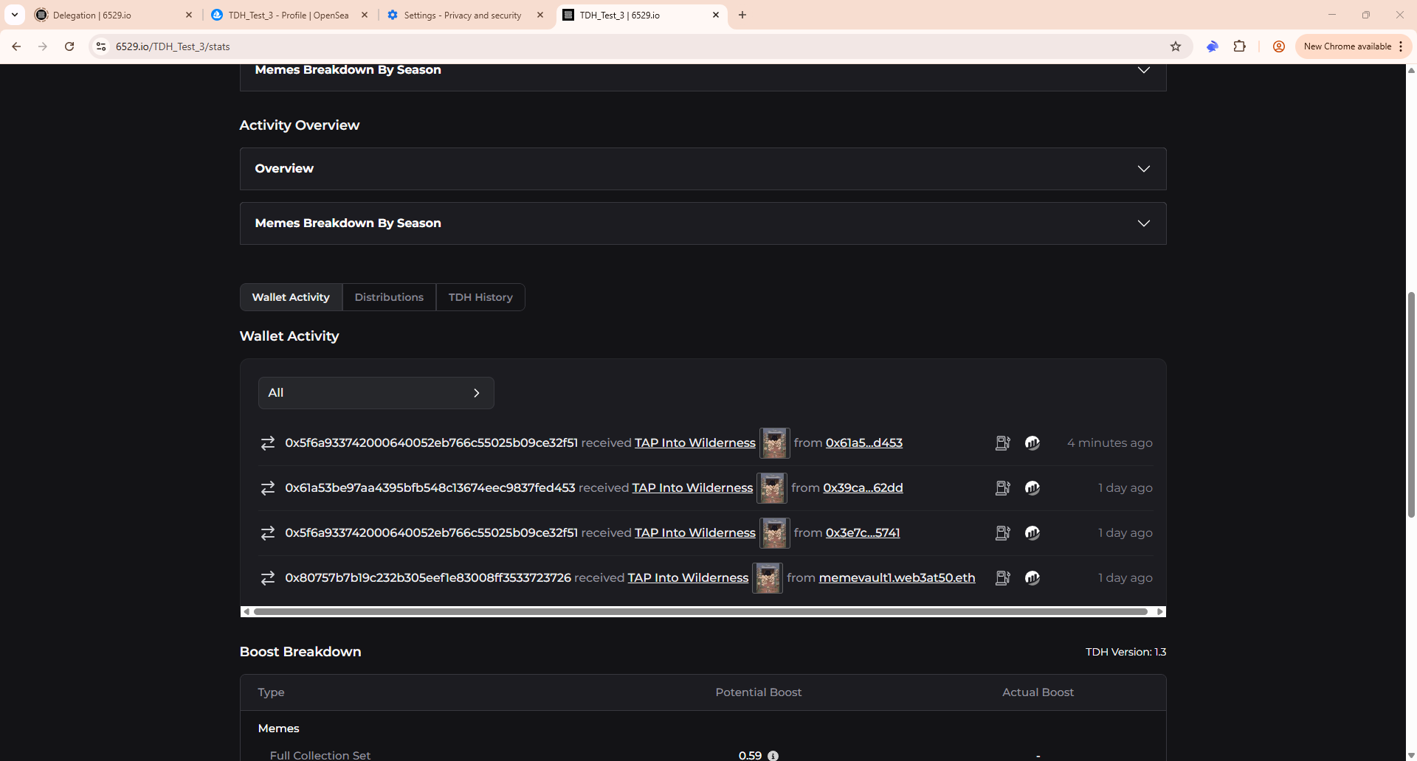Image resolution: width=1417 pixels, height=761 pixels.
Task: Click gas pump icon in memevault1 transaction row
Action: [1002, 578]
